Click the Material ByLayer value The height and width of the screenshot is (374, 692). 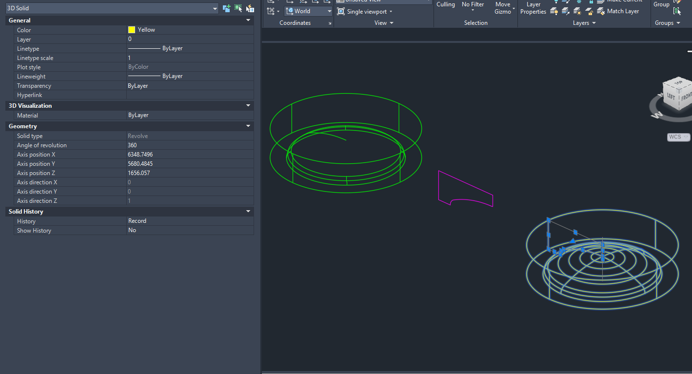click(x=190, y=115)
